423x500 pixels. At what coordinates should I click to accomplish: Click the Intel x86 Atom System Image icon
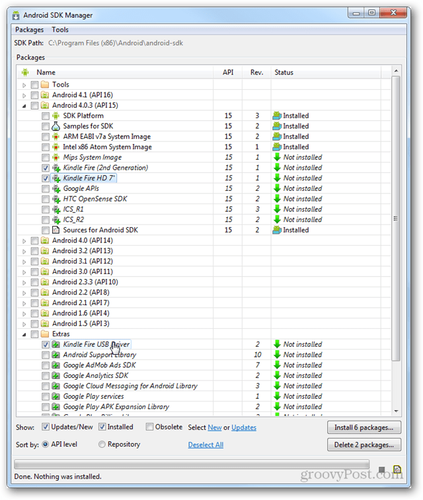[56, 147]
